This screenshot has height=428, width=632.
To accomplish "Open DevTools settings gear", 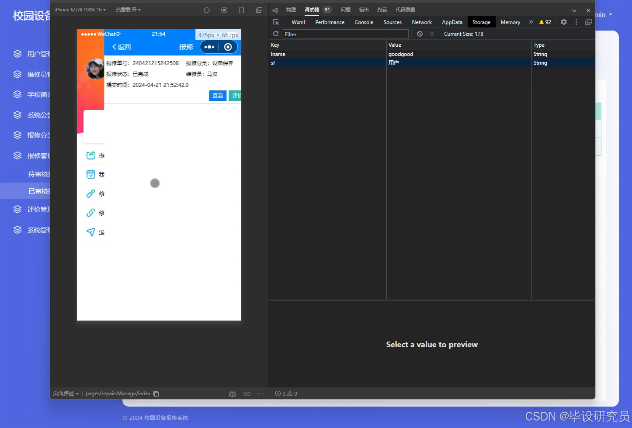I will coord(564,22).
